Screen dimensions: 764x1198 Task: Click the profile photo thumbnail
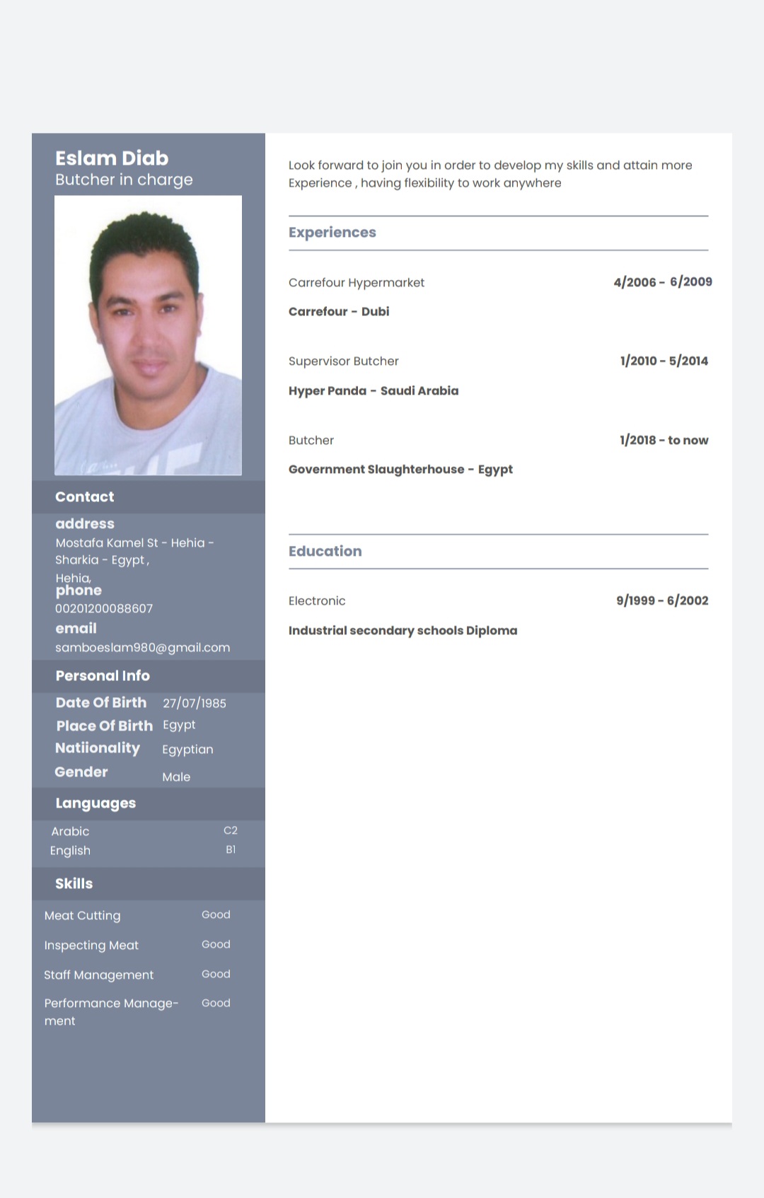pos(148,335)
